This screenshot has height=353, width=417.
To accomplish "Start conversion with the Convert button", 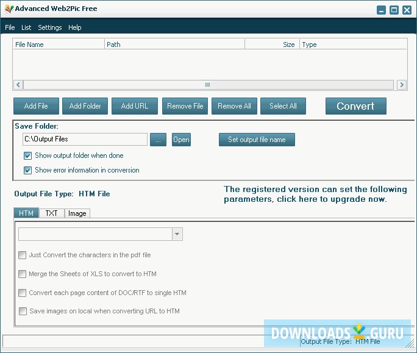I will pos(356,106).
